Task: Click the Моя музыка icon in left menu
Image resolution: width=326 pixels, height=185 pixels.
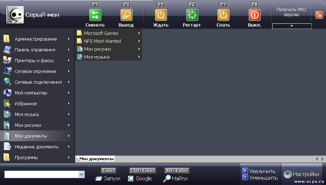Action: tap(7, 114)
